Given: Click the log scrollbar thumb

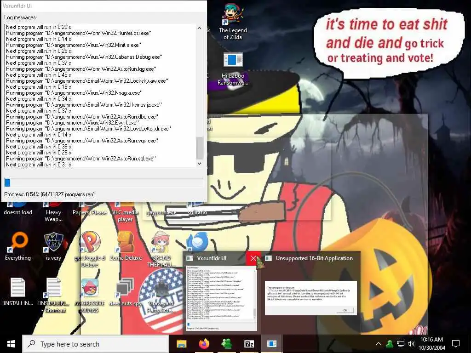Looking at the screenshot, I should coord(200,148).
